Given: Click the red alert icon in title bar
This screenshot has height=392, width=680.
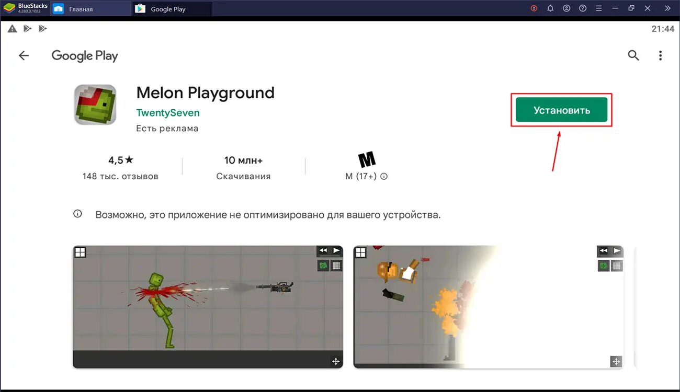Looking at the screenshot, I should [x=534, y=8].
